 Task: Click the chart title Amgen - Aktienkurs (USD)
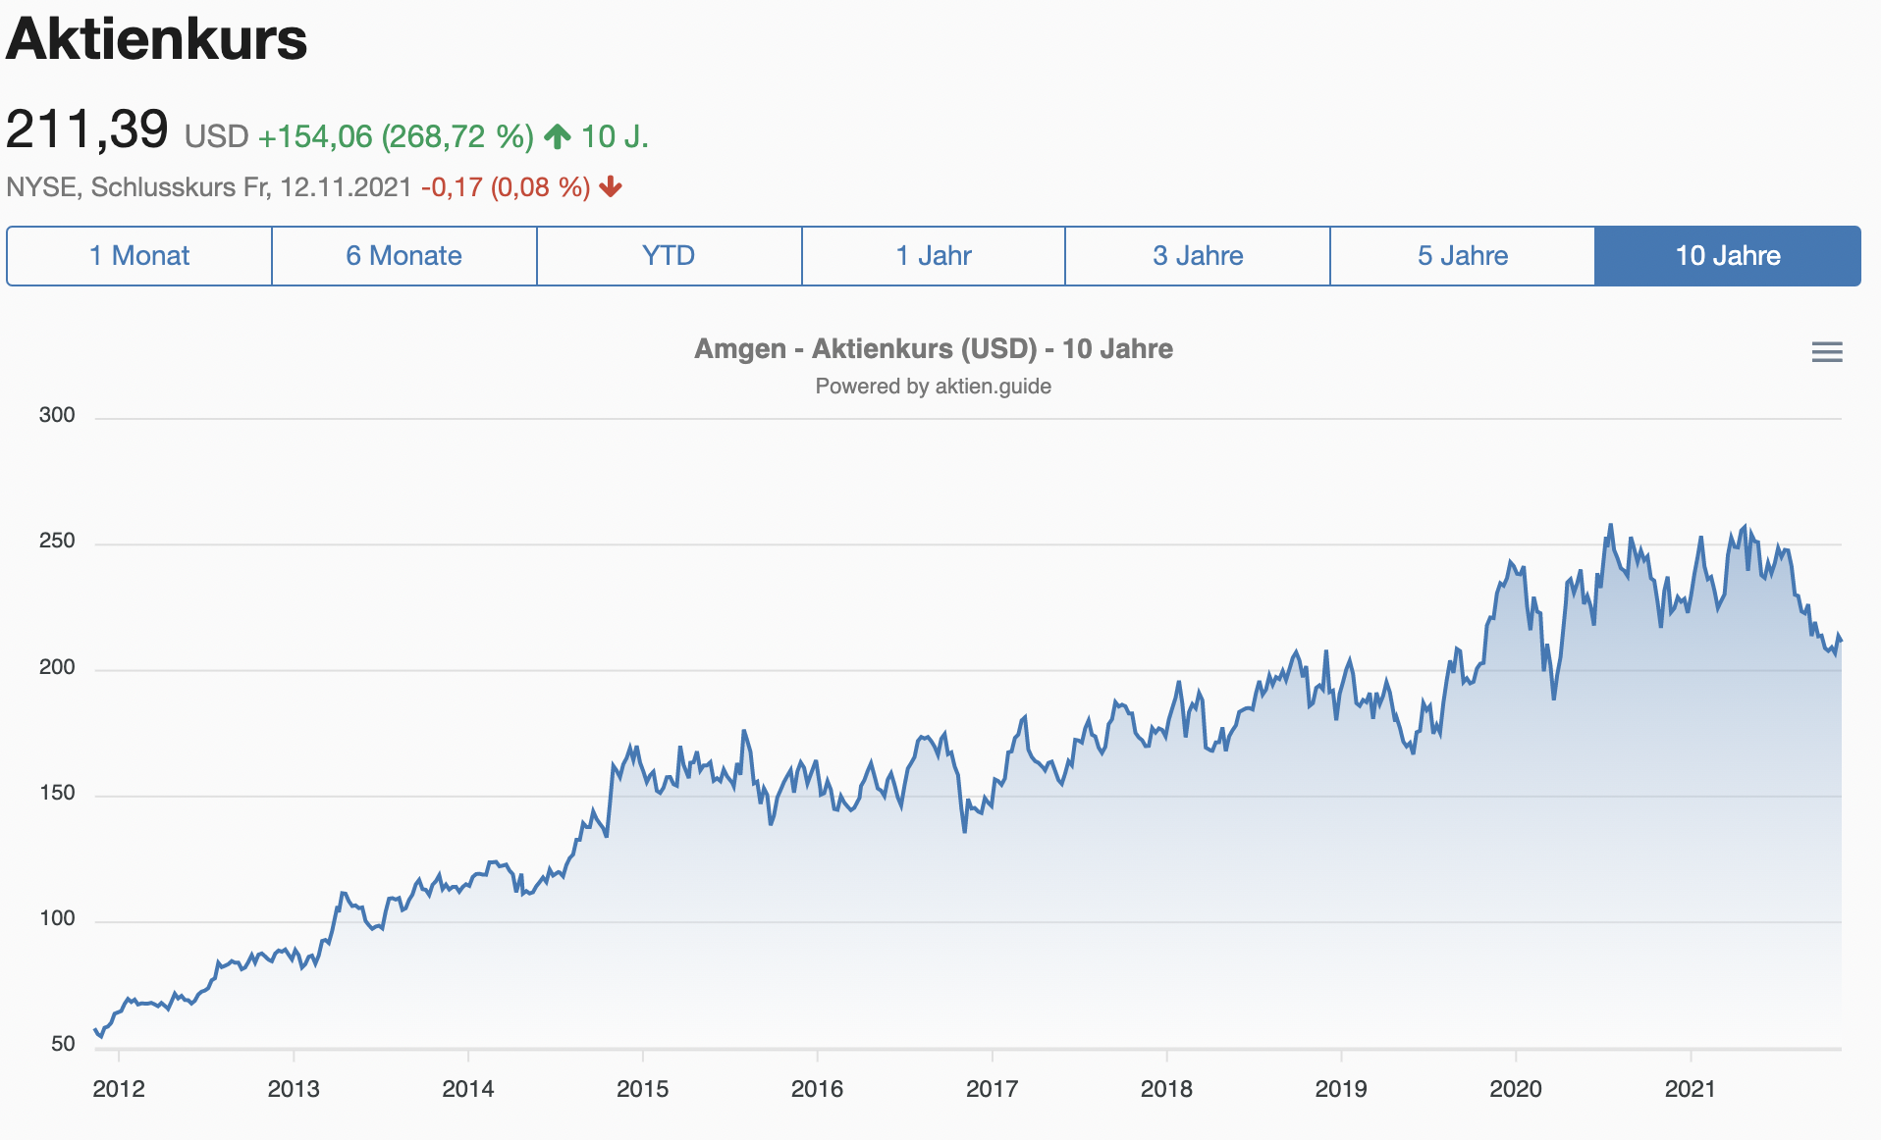pyautogui.click(x=934, y=349)
